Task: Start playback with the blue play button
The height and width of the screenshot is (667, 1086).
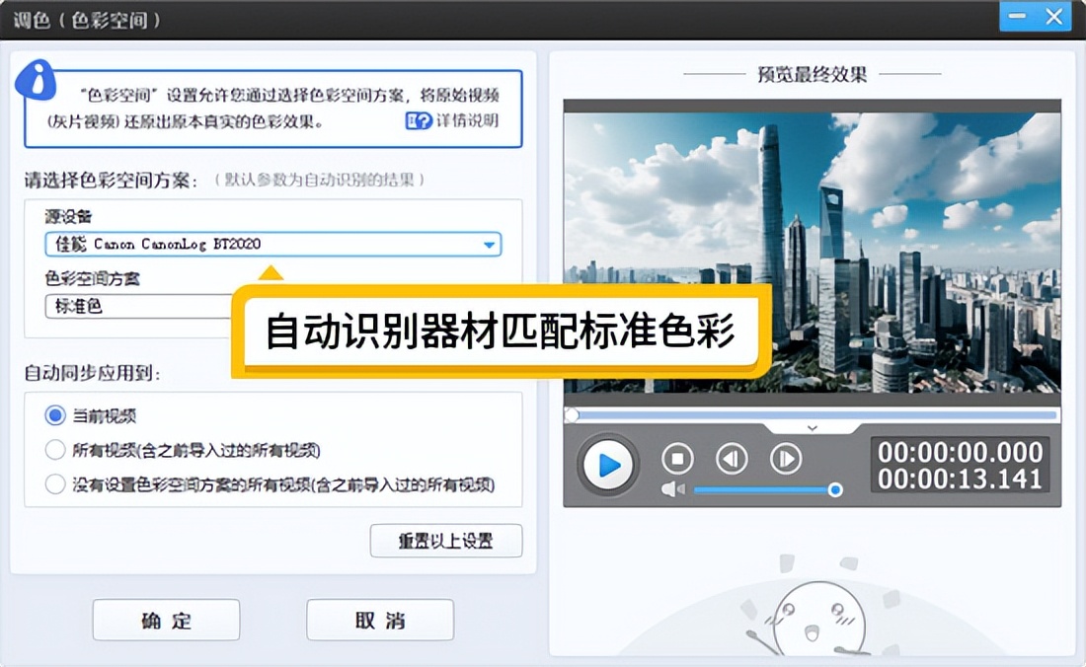Action: coord(609,464)
